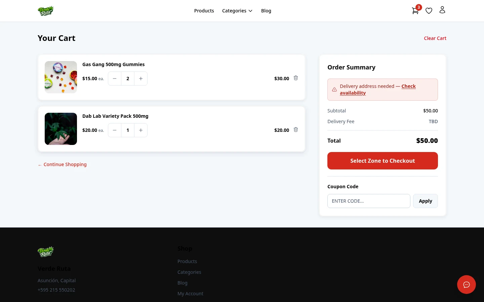
Task: Increase Gas Gang Gummies quantity
Action: [x=141, y=78]
